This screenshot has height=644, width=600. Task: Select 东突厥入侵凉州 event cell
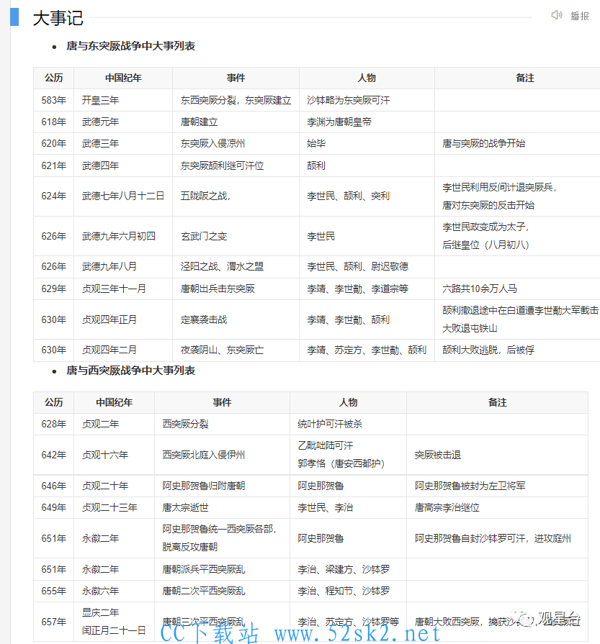point(236,143)
